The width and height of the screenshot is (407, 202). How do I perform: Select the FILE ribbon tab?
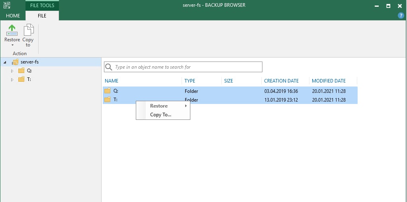42,16
